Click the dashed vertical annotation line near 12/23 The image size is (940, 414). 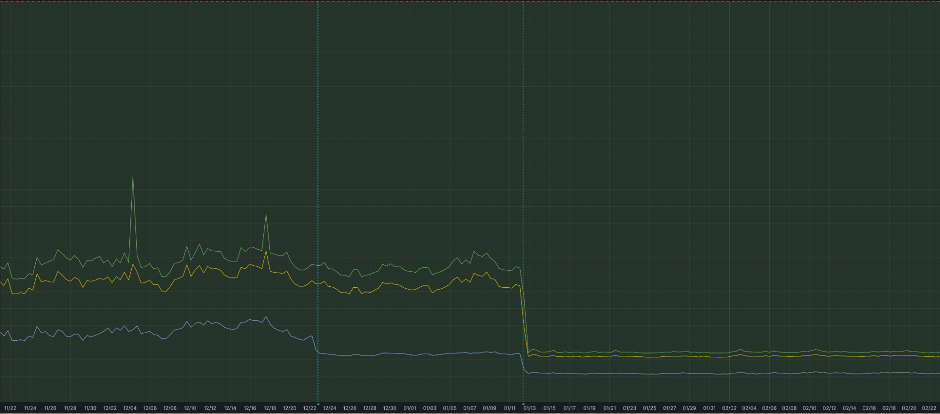[318, 141]
